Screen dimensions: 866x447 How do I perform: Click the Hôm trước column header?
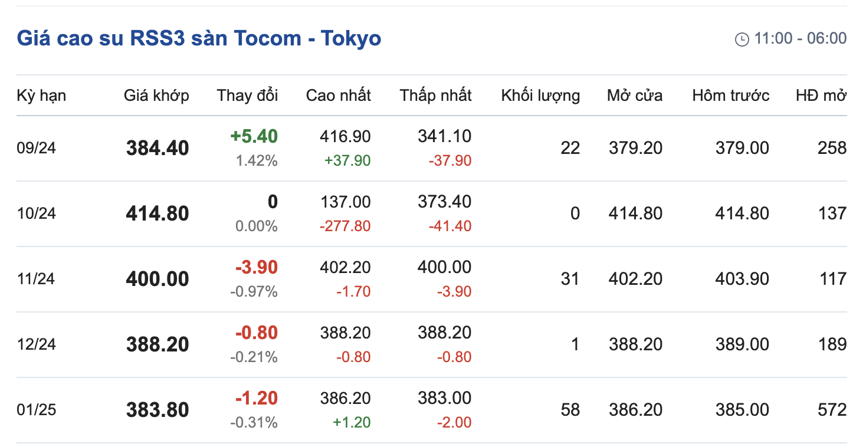(x=730, y=96)
